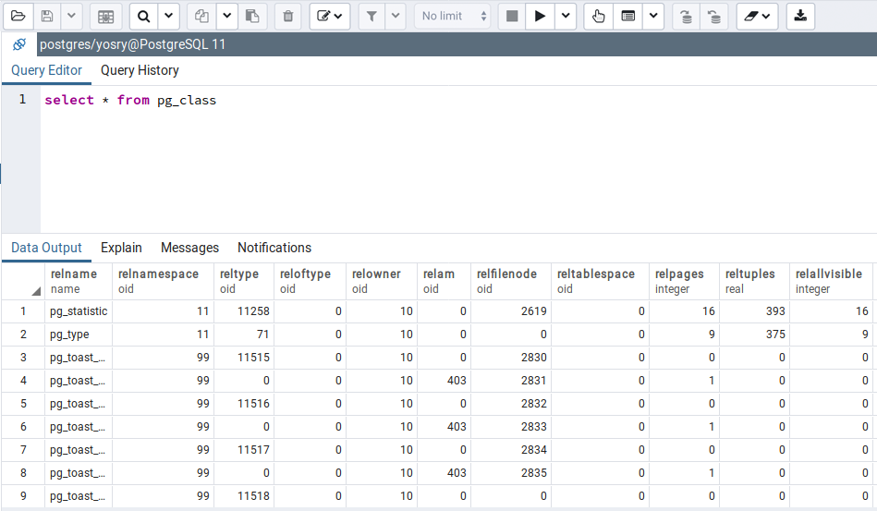The image size is (877, 511).
Task: Open the Explain results tab
Action: pyautogui.click(x=121, y=248)
